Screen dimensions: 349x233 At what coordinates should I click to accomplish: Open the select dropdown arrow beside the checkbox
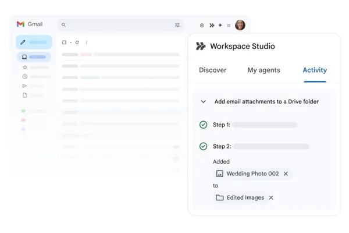coord(70,43)
